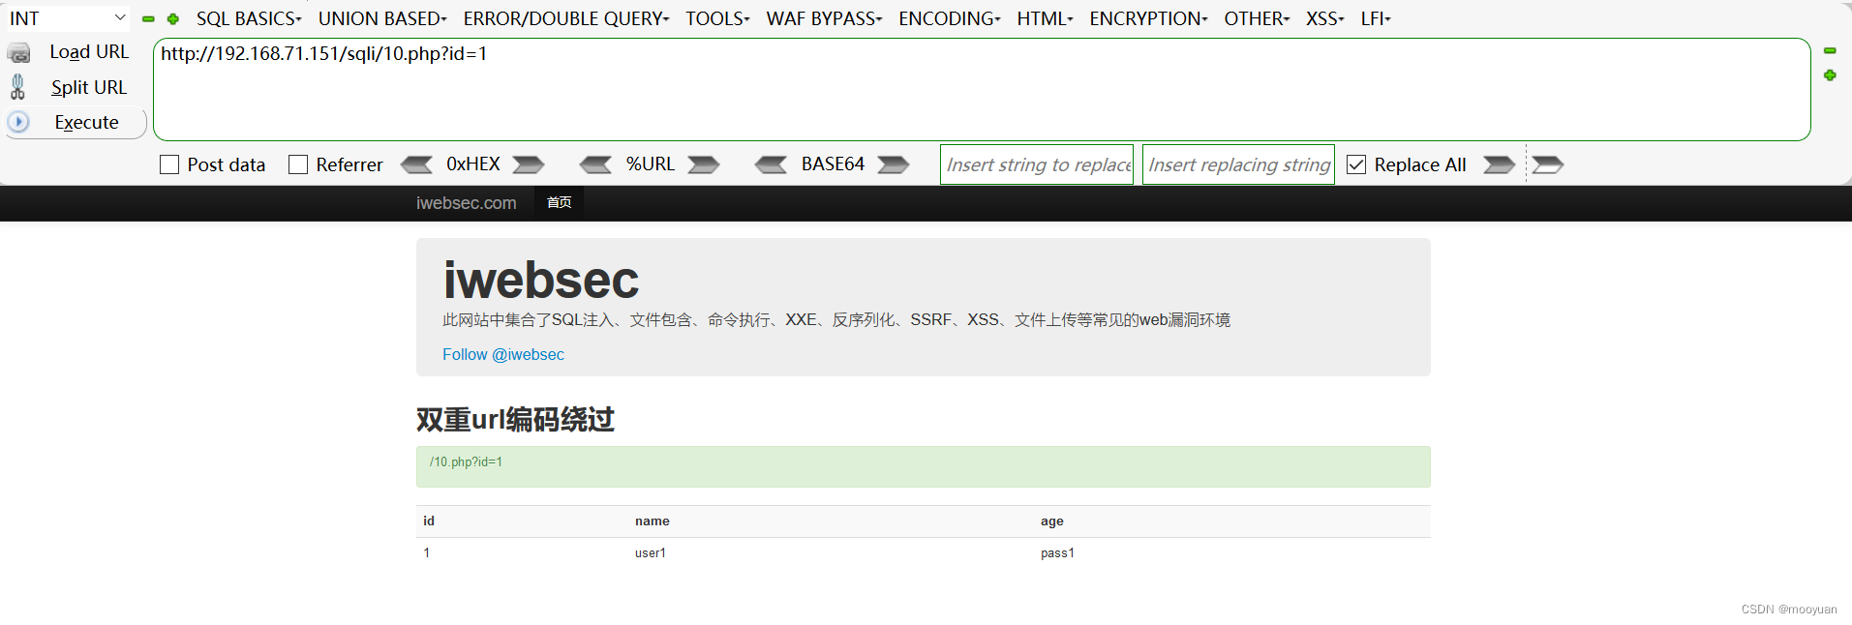Open the HTML menu

(1045, 18)
